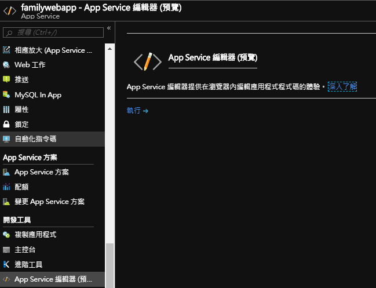Collapse the sidebar with double chevron
This screenshot has width=376, height=288.
pos(109,28)
